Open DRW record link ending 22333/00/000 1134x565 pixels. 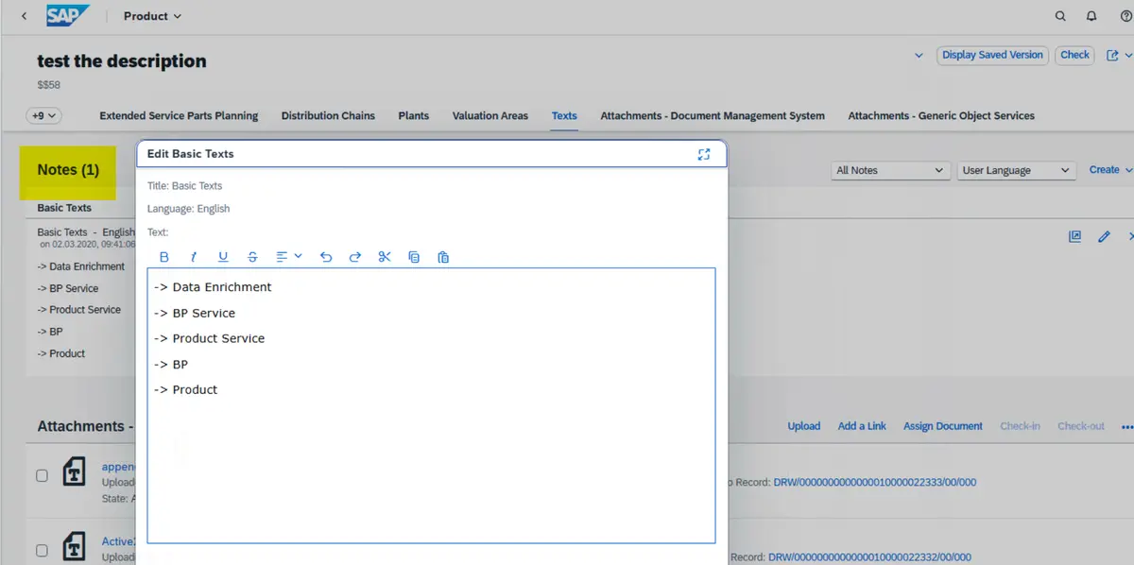pyautogui.click(x=875, y=482)
